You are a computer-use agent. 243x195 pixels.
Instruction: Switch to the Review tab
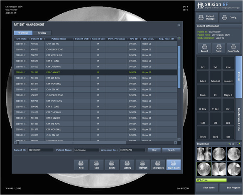pos(42,33)
